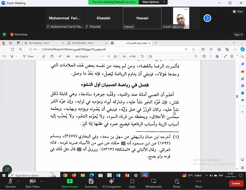Select the PDF highlight tool
This screenshot has height=190, width=246.
[12, 56]
